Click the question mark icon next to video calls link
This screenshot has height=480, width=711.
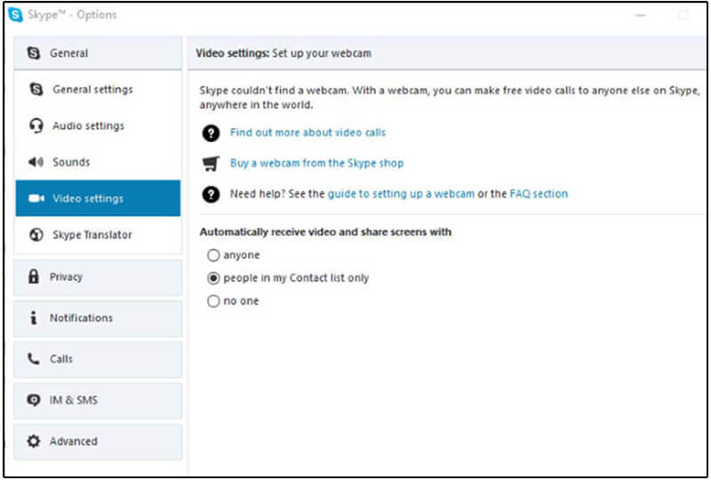(211, 133)
